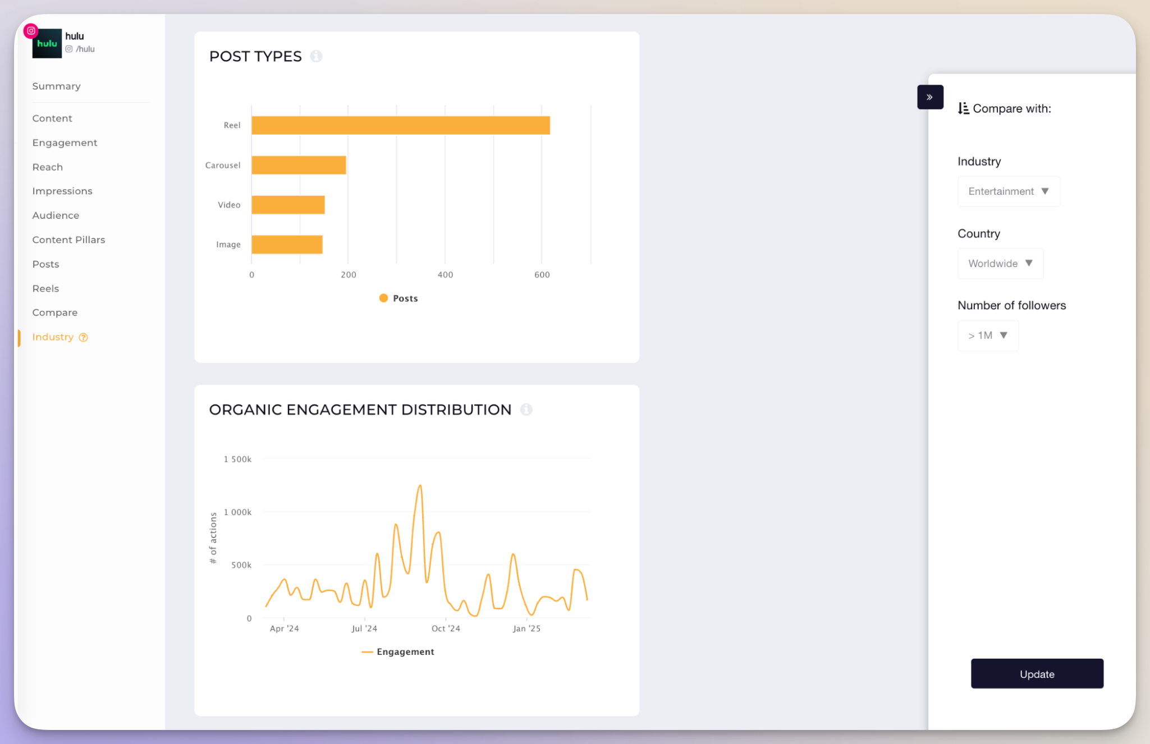Screen dimensions: 1150x744
Task: Click the Video bar in chart
Action: [288, 205]
